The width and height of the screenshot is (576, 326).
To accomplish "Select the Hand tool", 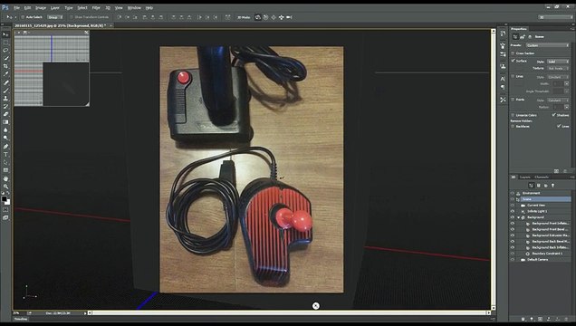I will coord(5,178).
